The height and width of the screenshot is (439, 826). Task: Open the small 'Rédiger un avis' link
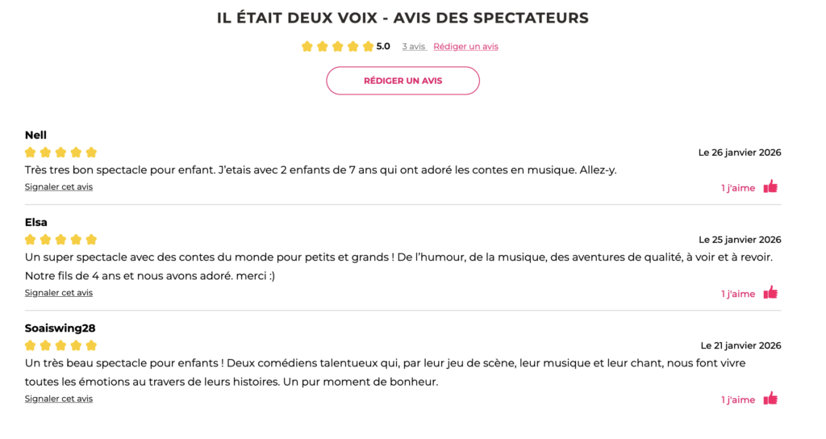pos(465,47)
